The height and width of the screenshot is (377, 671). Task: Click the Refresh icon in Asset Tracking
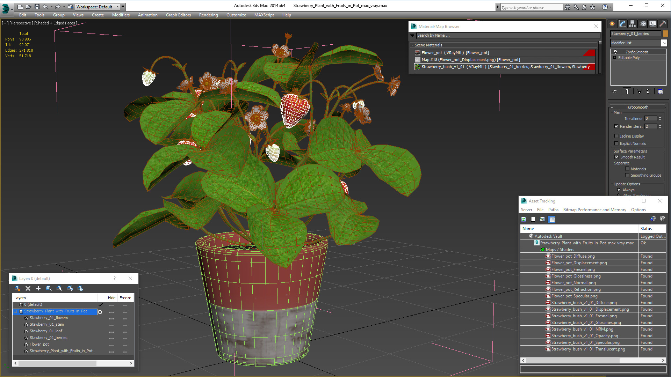pos(524,219)
